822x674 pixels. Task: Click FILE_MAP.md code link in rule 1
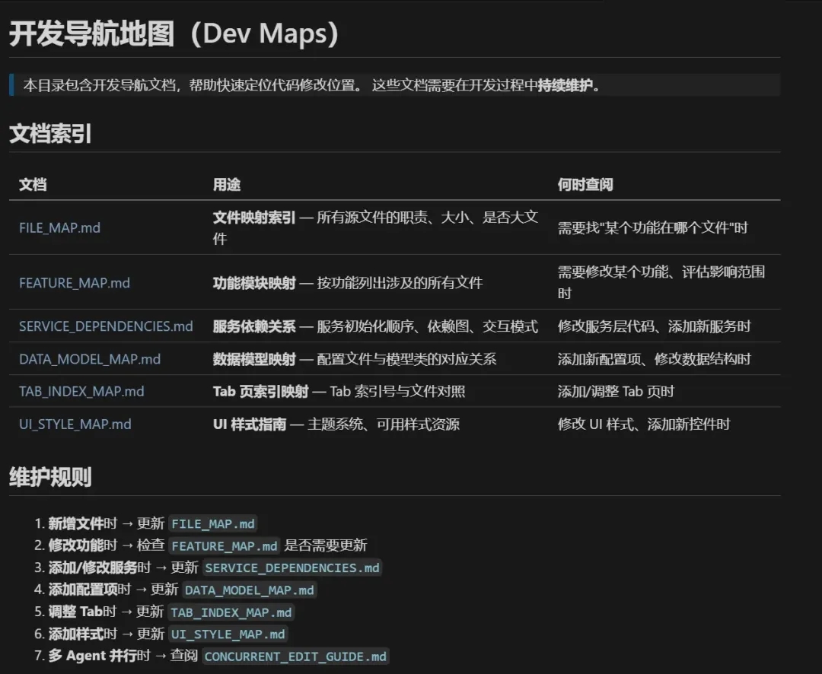click(212, 523)
